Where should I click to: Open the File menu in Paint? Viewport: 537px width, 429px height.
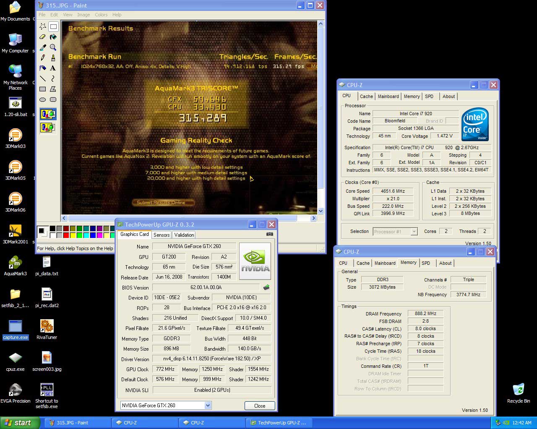(42, 15)
